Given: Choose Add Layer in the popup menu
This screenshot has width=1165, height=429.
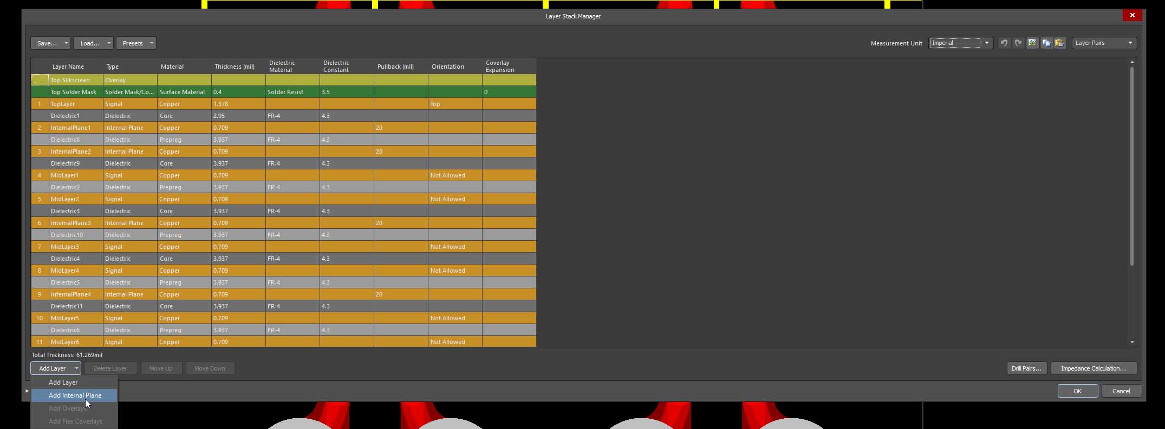Looking at the screenshot, I should tap(63, 382).
